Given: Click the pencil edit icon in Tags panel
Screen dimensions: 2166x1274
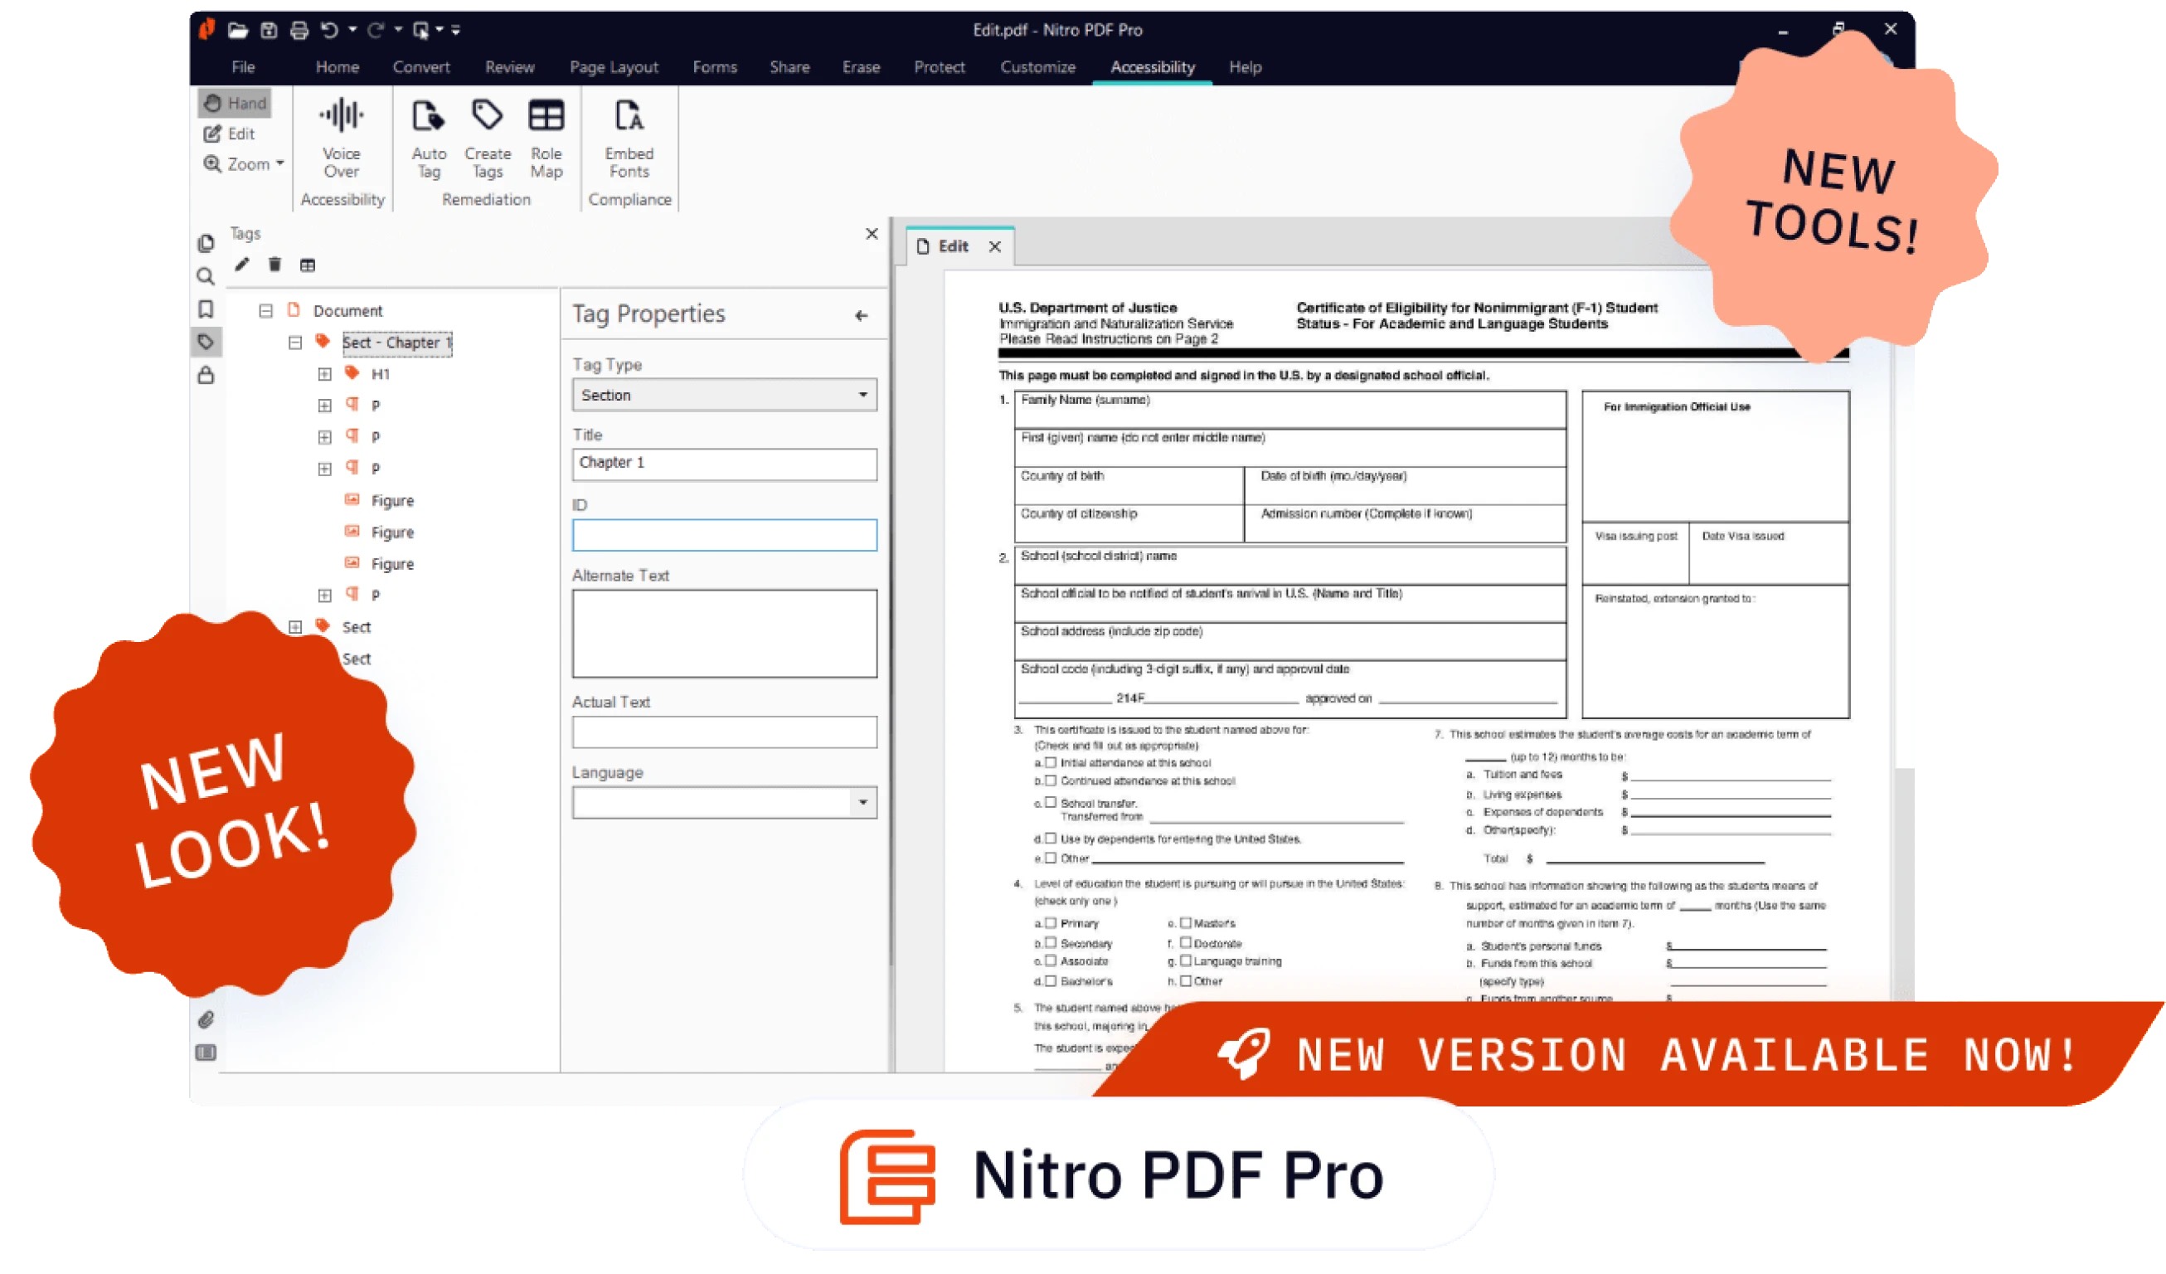Looking at the screenshot, I should (241, 264).
